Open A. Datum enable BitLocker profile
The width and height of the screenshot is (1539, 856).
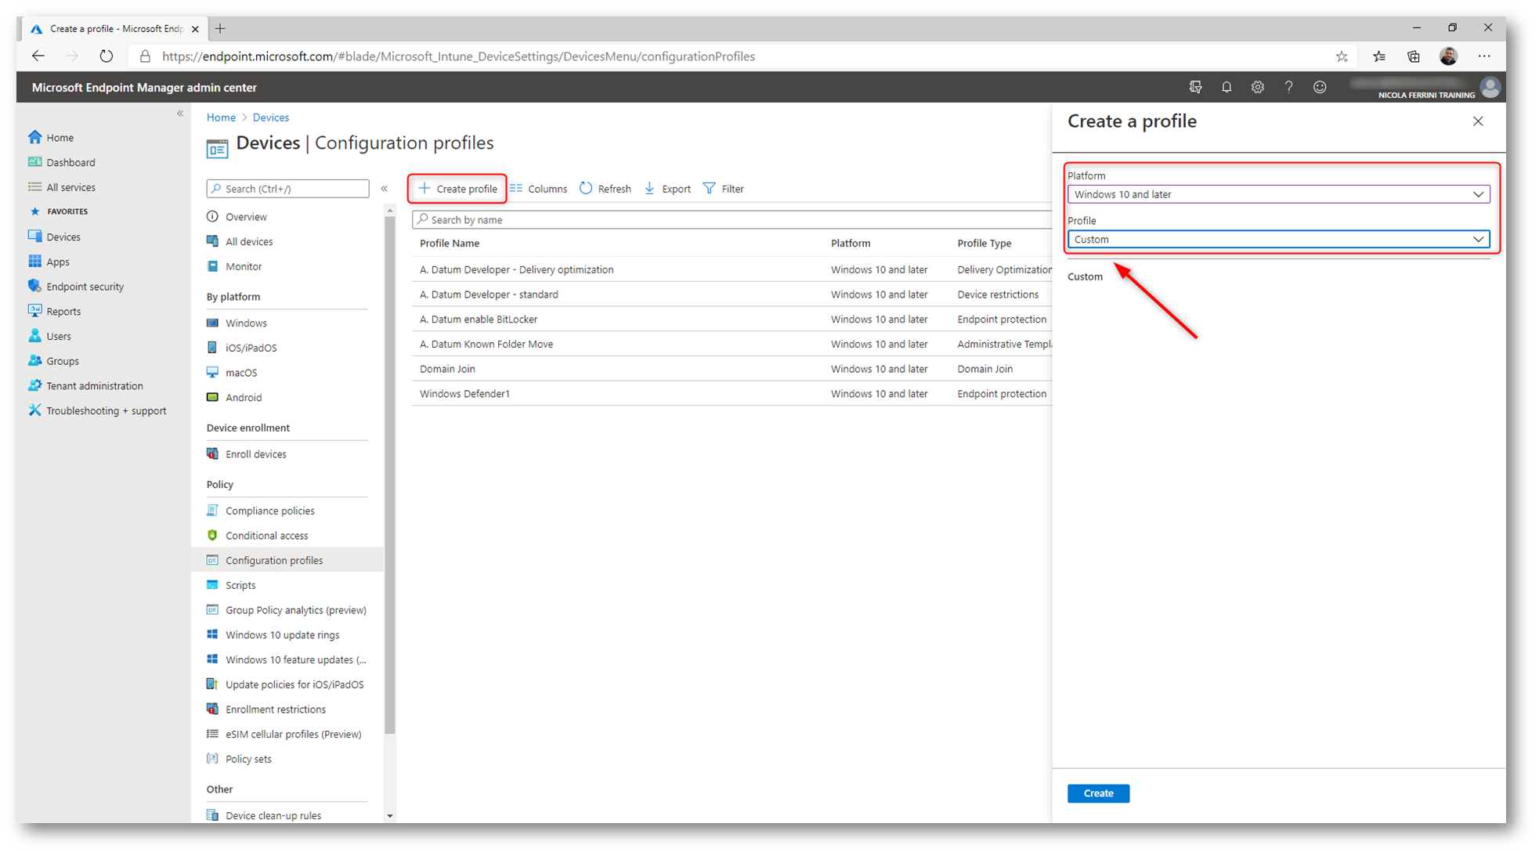pyautogui.click(x=479, y=320)
